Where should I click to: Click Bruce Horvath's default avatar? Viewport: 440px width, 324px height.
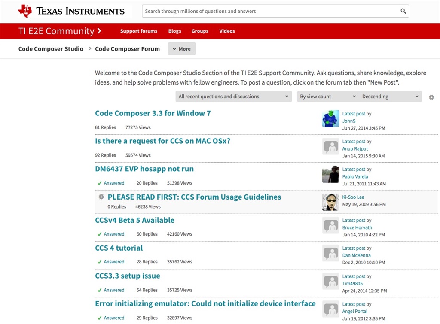coord(330,225)
